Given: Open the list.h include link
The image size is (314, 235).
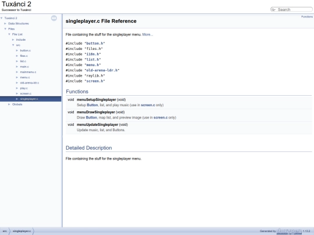Looking at the screenshot, I should tap(92, 60).
